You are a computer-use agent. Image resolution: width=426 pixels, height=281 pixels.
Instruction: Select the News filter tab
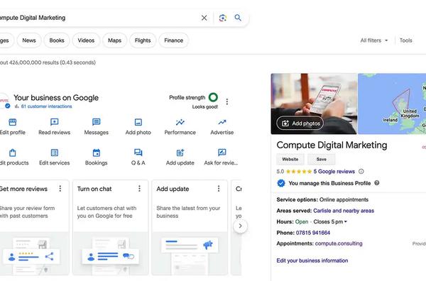click(x=29, y=40)
